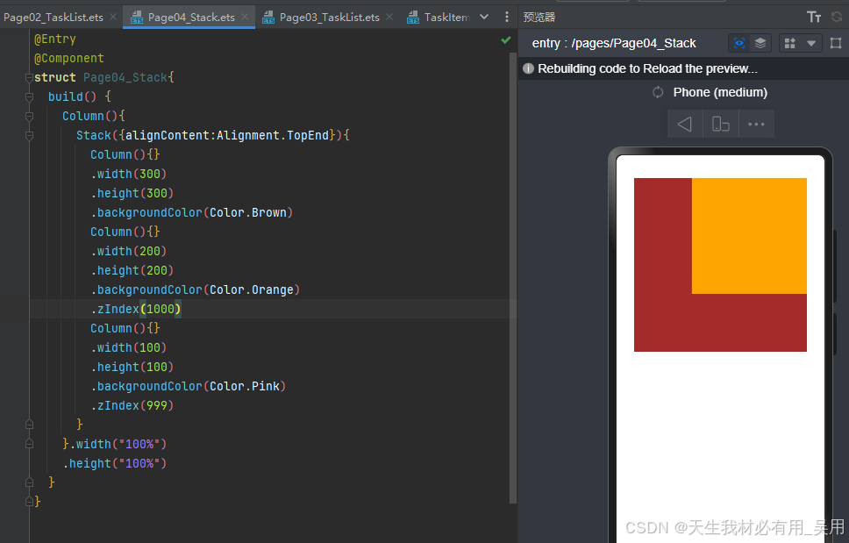
Task: Click the .width(100) code line
Action: (x=128, y=347)
